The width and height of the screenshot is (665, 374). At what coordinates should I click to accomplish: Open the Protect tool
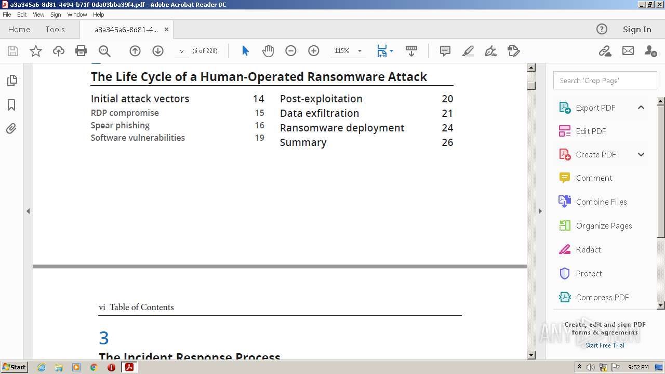tap(589, 273)
